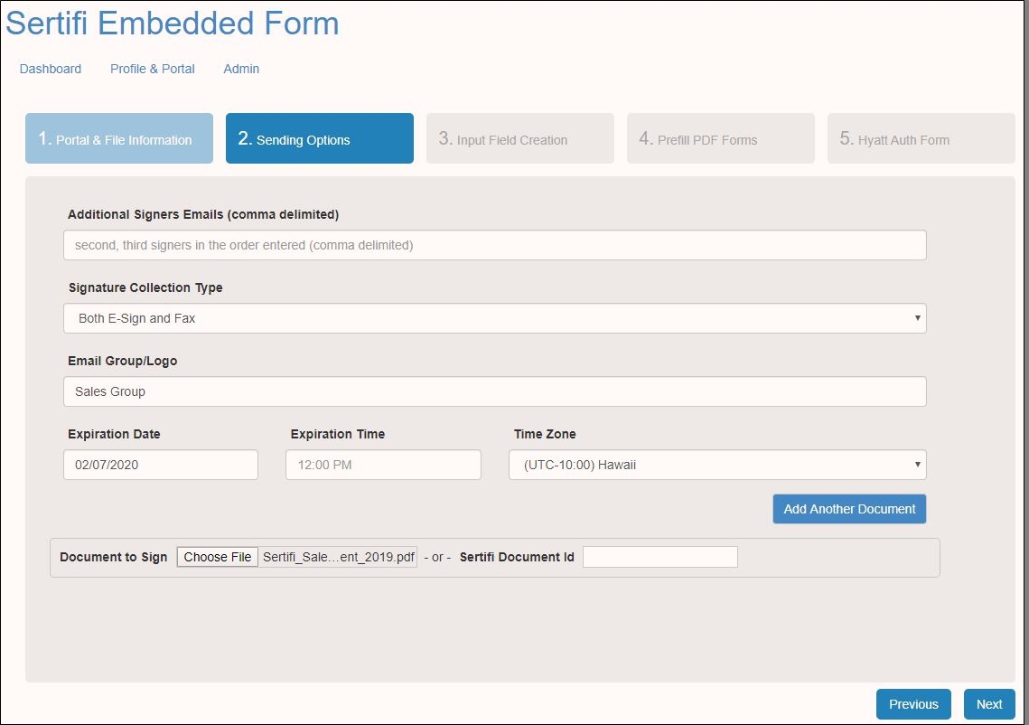Select step 1 Portal & File Information
The image size is (1029, 725).
click(118, 138)
